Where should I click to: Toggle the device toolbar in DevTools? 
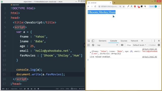click(x=93, y=41)
